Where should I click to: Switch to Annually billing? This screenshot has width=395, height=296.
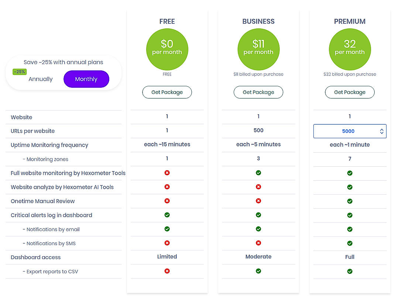point(41,79)
